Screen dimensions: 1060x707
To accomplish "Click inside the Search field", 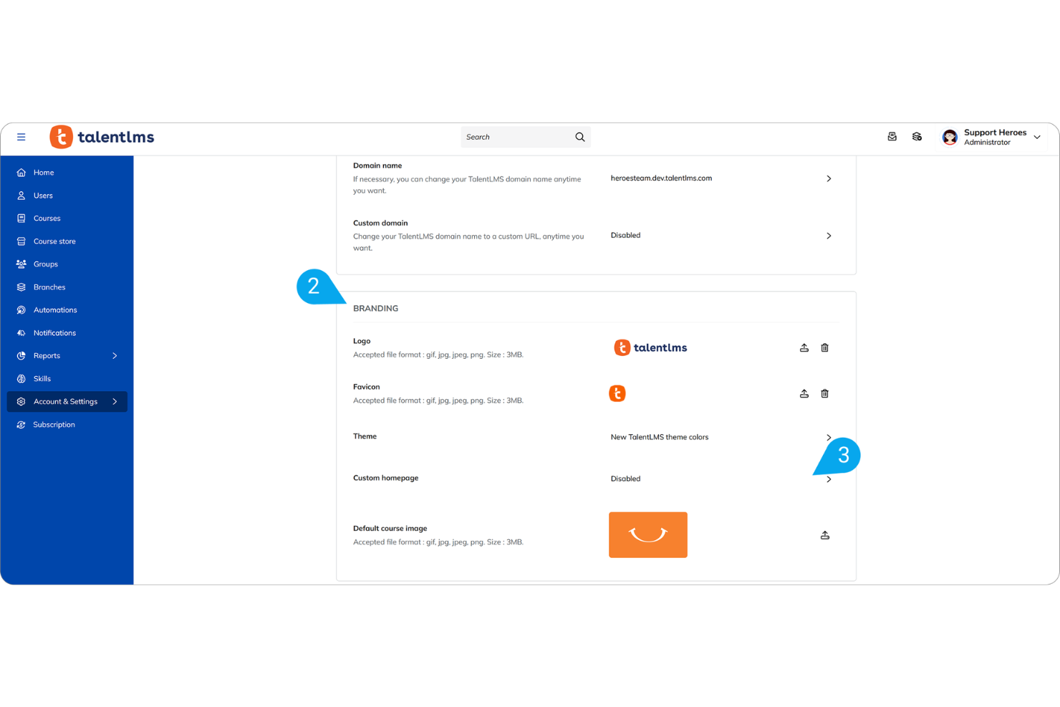I will pyautogui.click(x=516, y=137).
